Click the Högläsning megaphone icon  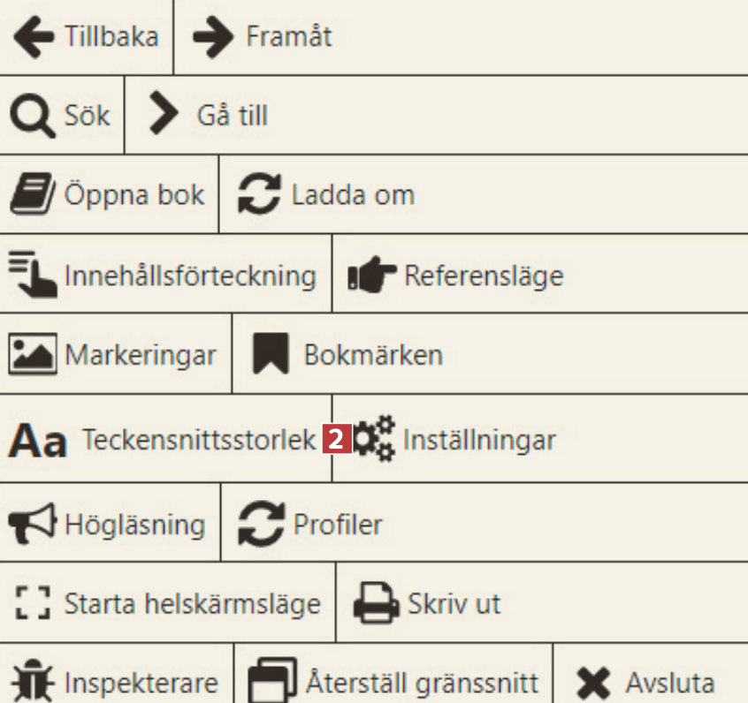(x=32, y=525)
